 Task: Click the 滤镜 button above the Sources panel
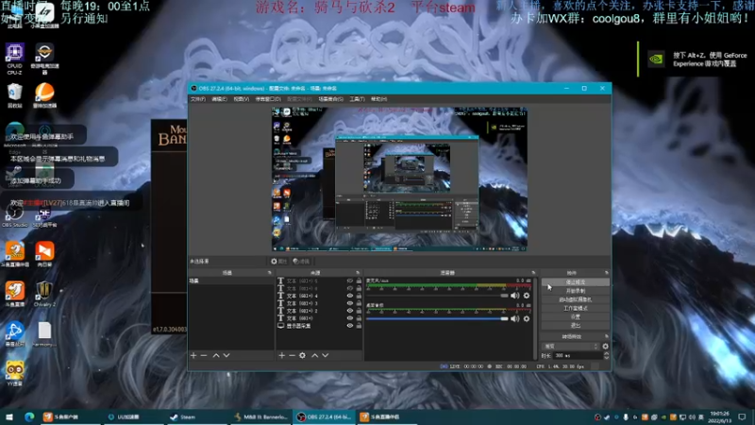[301, 262]
